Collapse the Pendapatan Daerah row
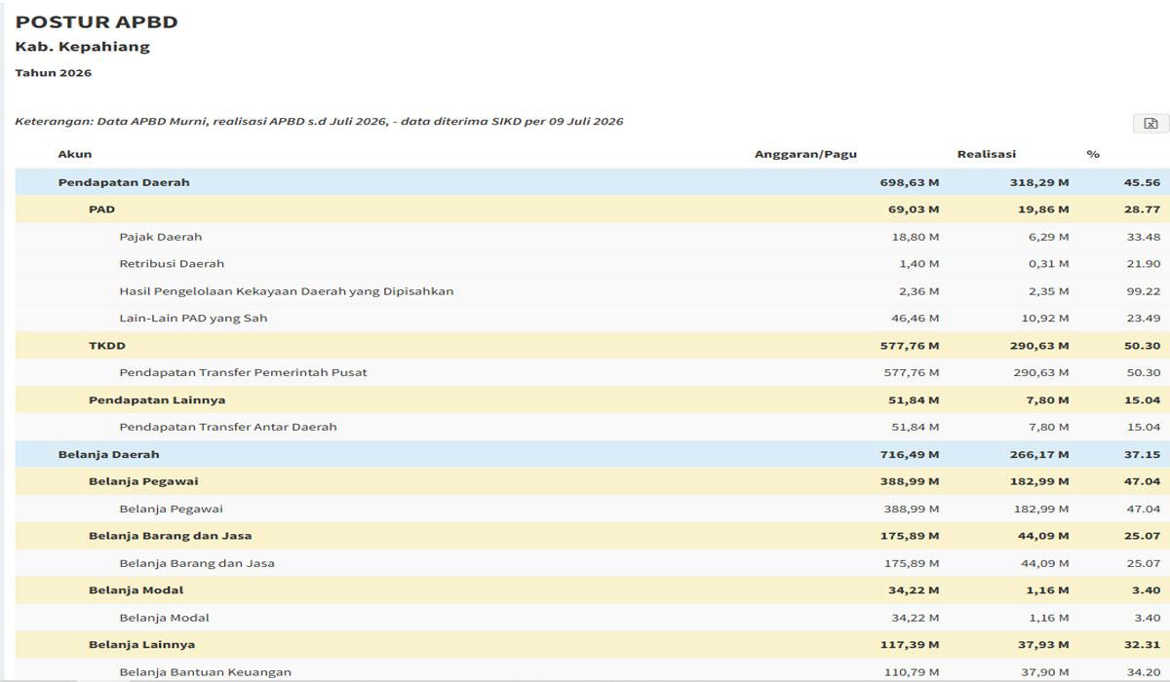This screenshot has width=1170, height=682. coord(593,182)
